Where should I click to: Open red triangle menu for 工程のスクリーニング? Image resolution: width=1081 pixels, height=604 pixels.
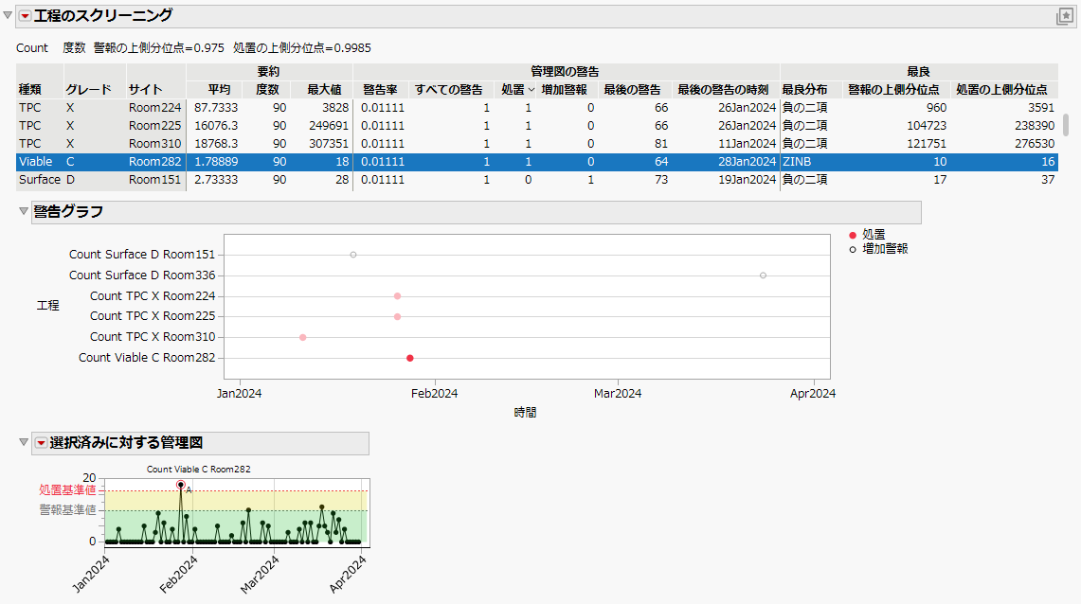(25, 16)
